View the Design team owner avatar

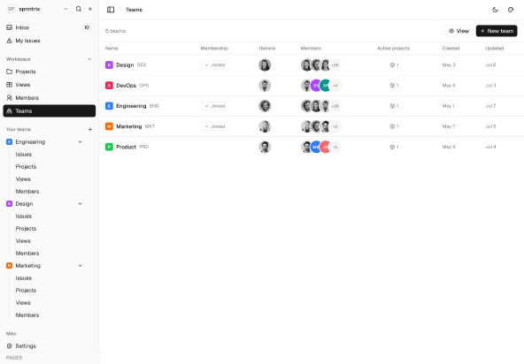pos(265,64)
